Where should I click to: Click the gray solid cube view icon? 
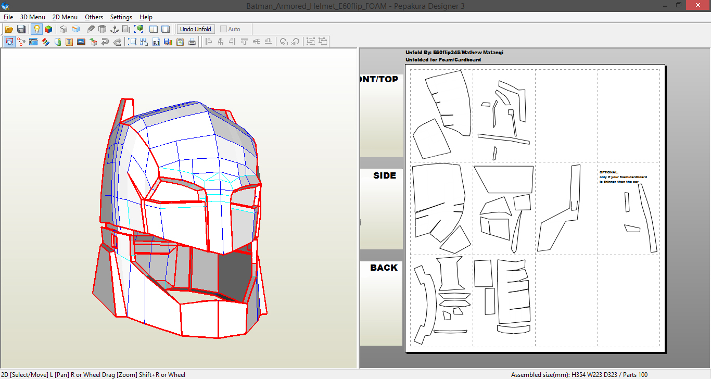click(x=64, y=29)
